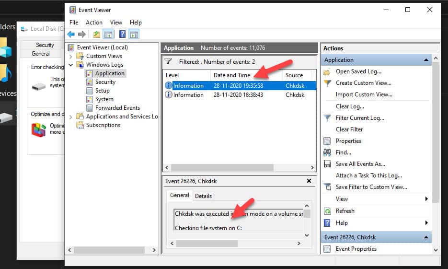Click Clear Log... action
Viewport: 448px width, 269px height.
tap(350, 106)
